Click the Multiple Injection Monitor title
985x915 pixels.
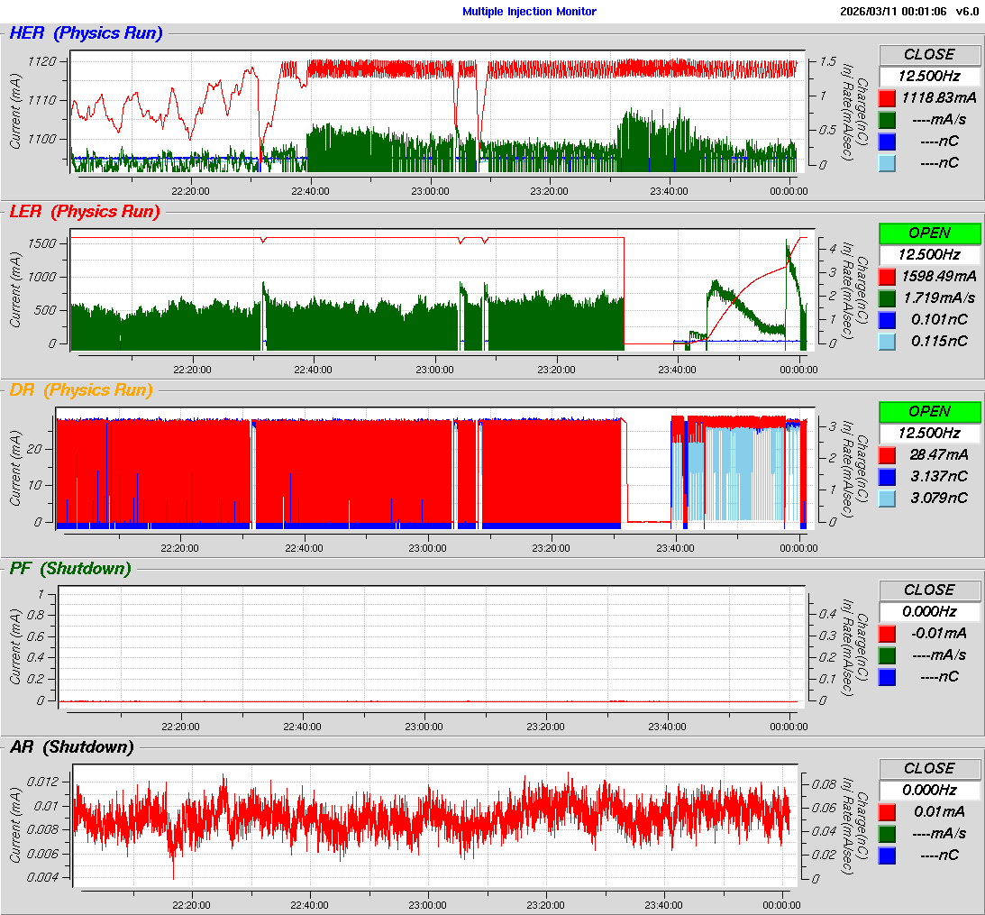coord(529,12)
